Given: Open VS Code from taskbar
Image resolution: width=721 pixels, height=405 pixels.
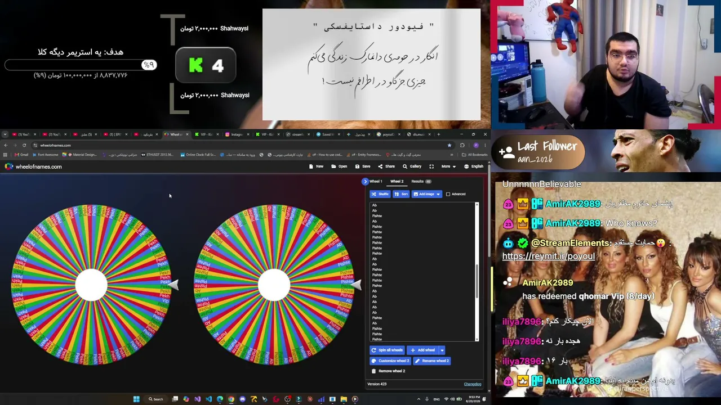Looking at the screenshot, I should (208, 399).
